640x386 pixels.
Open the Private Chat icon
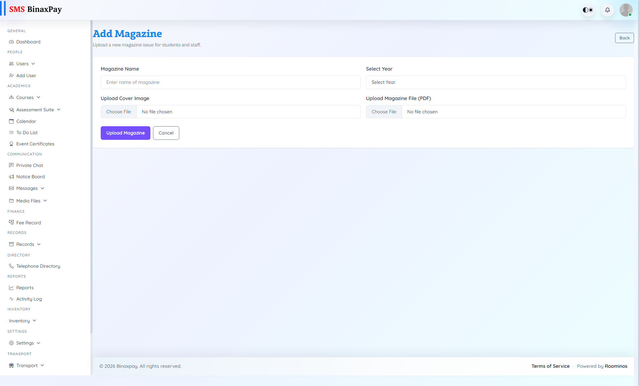coord(11,165)
